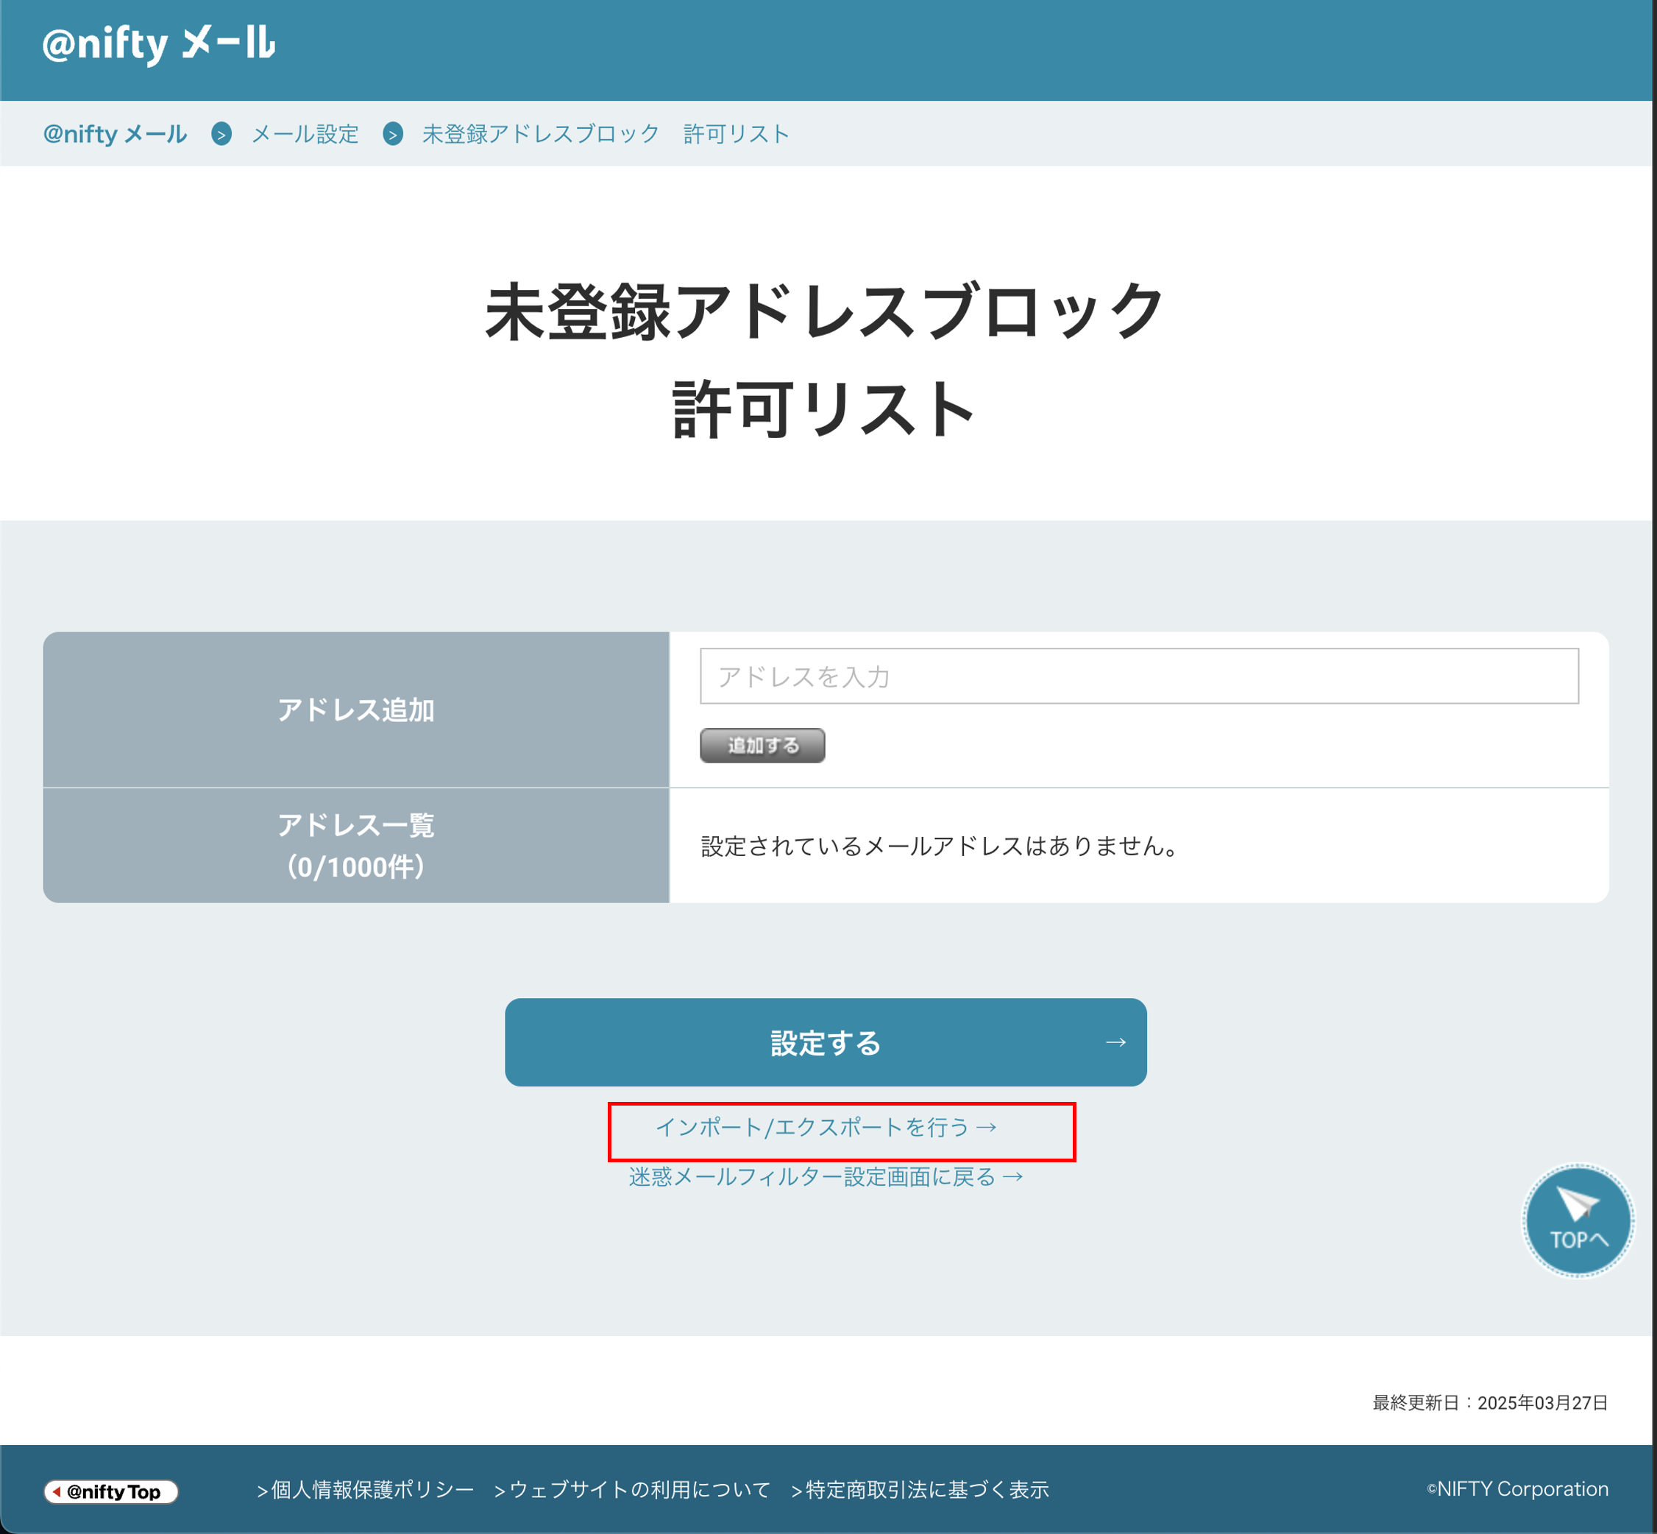This screenshot has width=1657, height=1534.
Task: Click ©NIFTY Corporation footer text
Action: [x=1516, y=1489]
